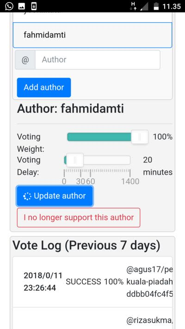
Task: Click the 1400 mark on delay scale
Action: coord(130,181)
